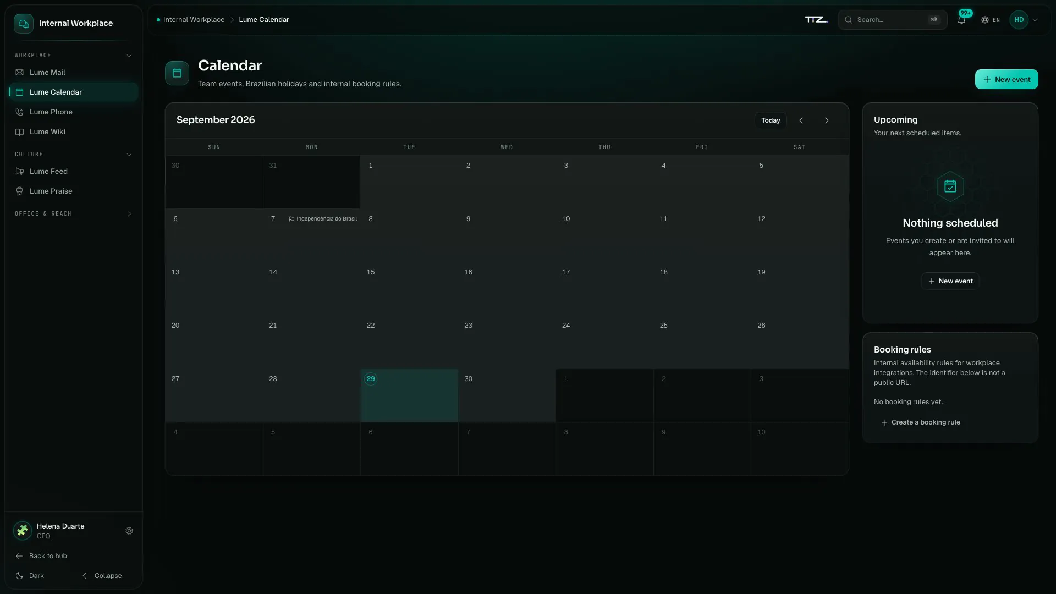Click the Lume Wiki book icon

(x=20, y=131)
